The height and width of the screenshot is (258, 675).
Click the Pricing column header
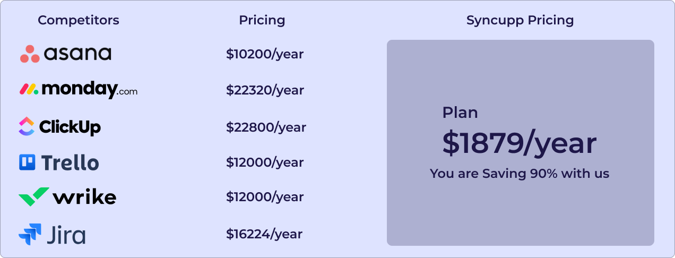262,20
